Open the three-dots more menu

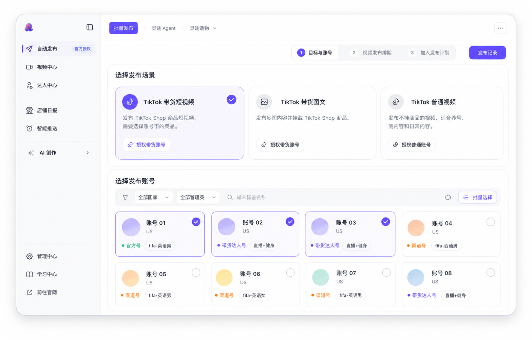(x=500, y=28)
